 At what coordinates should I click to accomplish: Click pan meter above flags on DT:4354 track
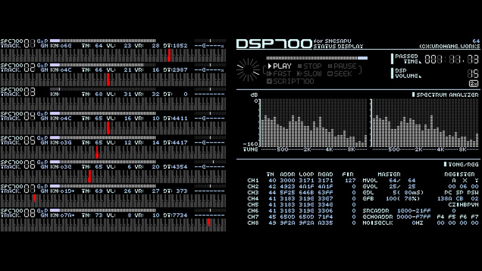[x=210, y=162]
